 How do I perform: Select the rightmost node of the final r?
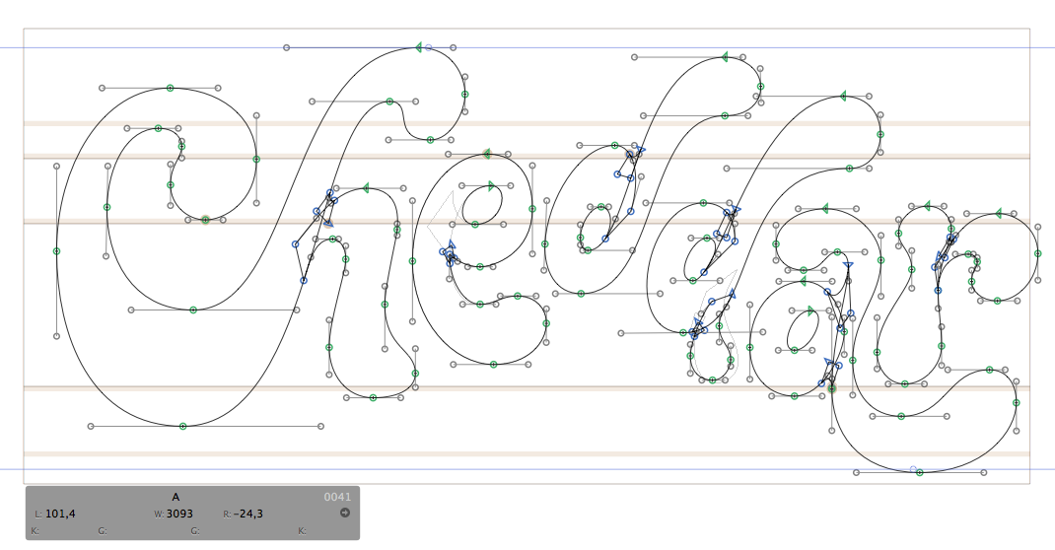point(1037,253)
